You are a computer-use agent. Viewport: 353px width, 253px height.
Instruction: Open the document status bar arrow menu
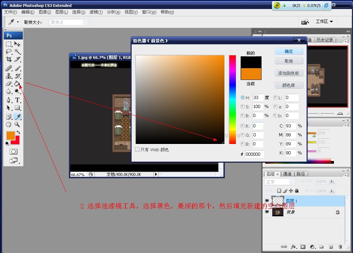tap(156, 174)
